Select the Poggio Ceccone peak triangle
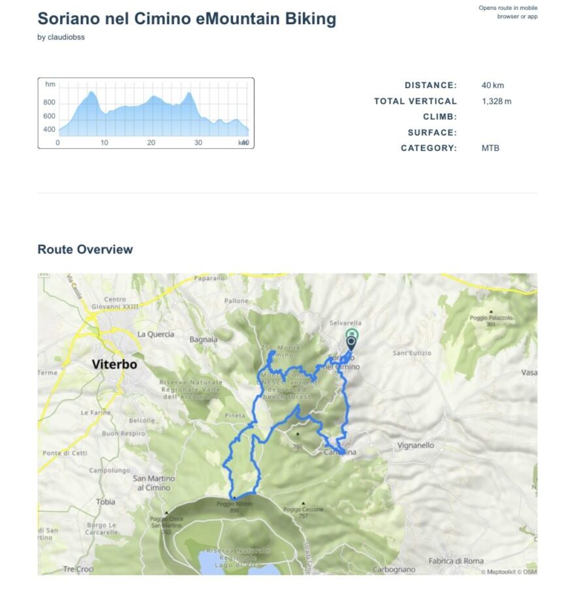Viewport: 570px width, 600px height. click(303, 503)
